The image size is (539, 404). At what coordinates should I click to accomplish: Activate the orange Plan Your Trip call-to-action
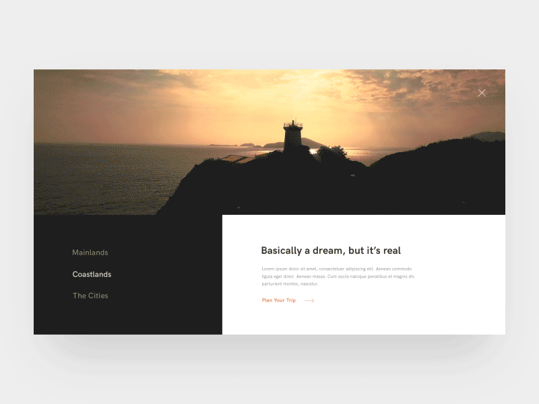[278, 300]
